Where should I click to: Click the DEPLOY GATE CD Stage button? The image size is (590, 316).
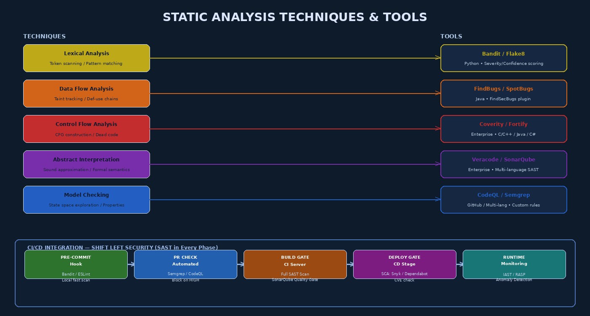point(405,264)
